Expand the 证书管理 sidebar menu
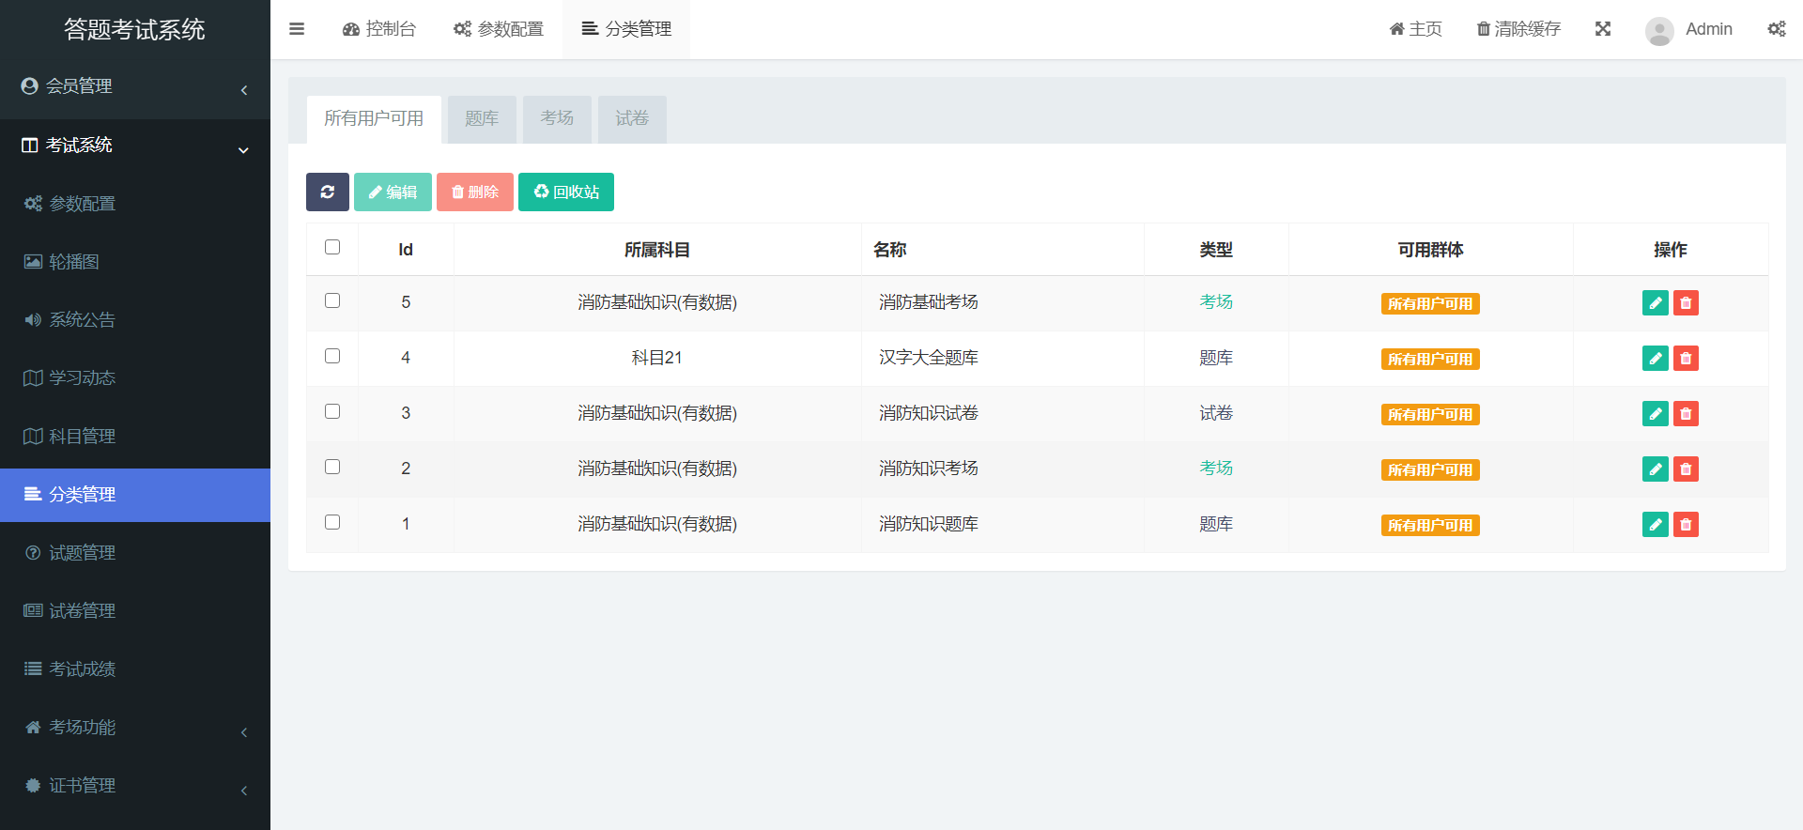The image size is (1803, 830). click(135, 786)
